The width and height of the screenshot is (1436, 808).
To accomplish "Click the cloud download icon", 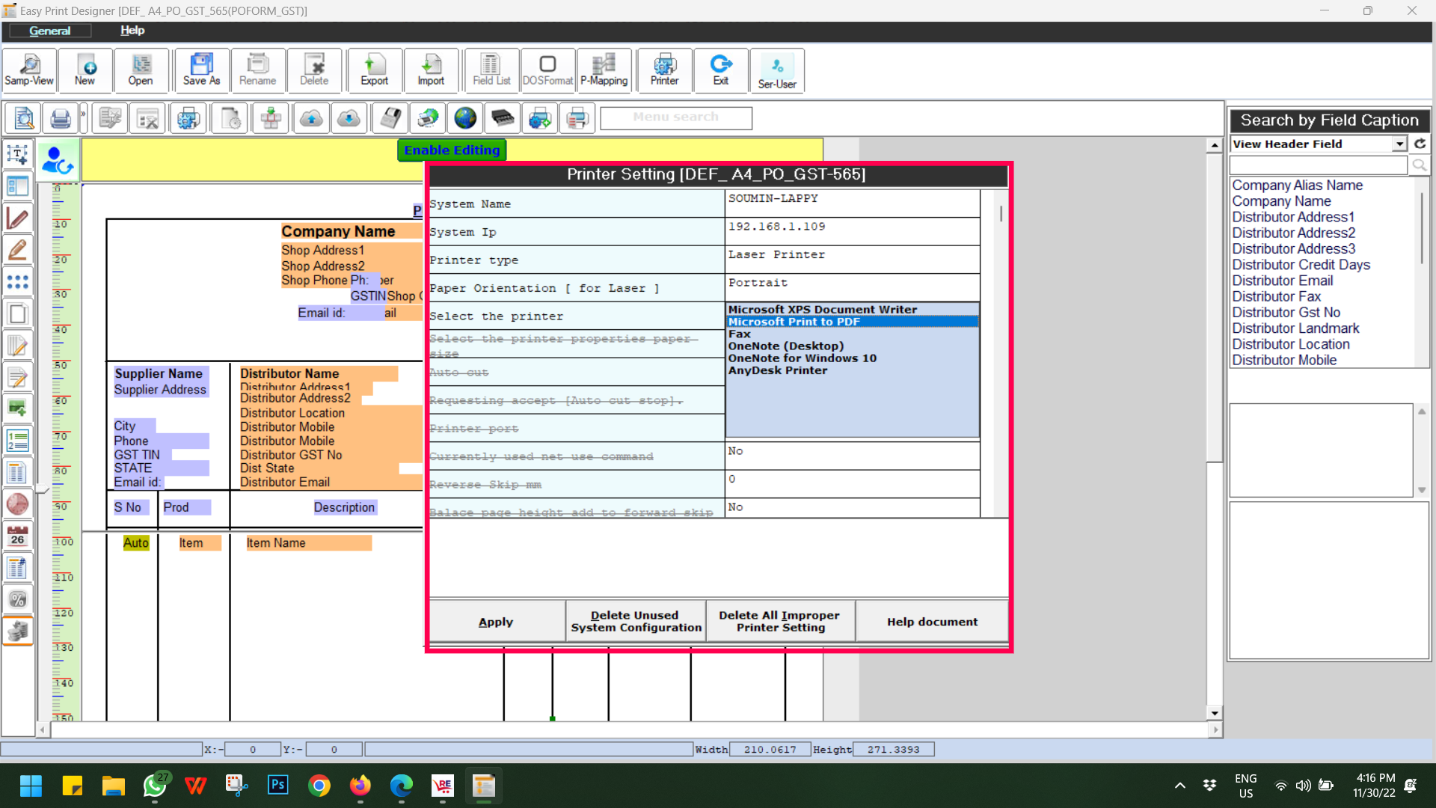I will click(x=349, y=118).
